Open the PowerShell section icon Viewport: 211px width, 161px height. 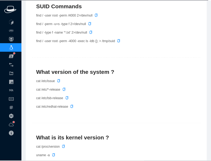point(11,56)
